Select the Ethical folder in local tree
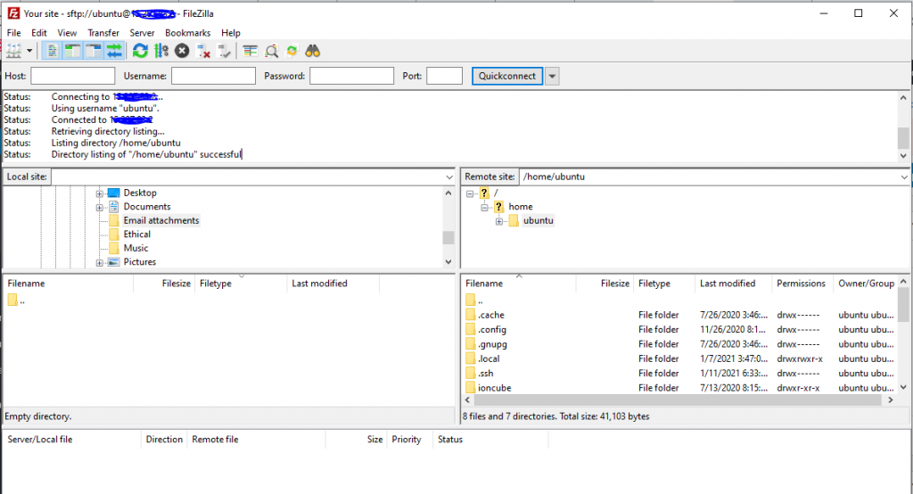 click(136, 235)
